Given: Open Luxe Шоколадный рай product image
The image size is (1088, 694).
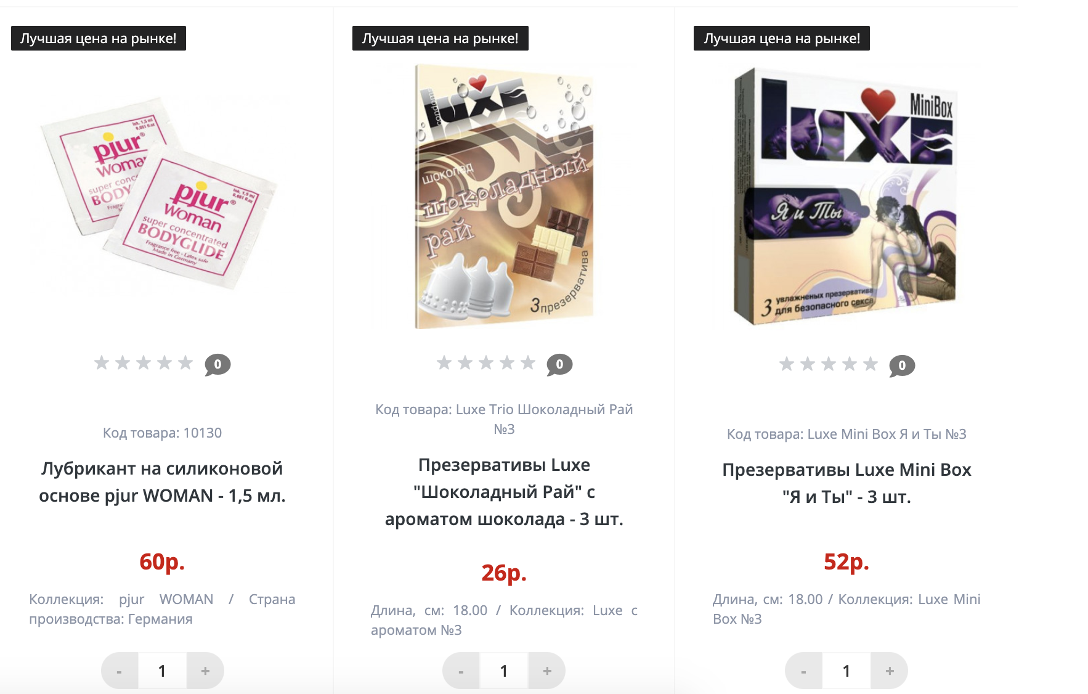Looking at the screenshot, I should [x=504, y=196].
